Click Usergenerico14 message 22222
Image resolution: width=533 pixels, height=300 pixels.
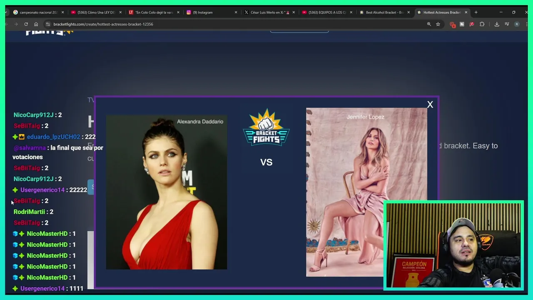click(78, 190)
